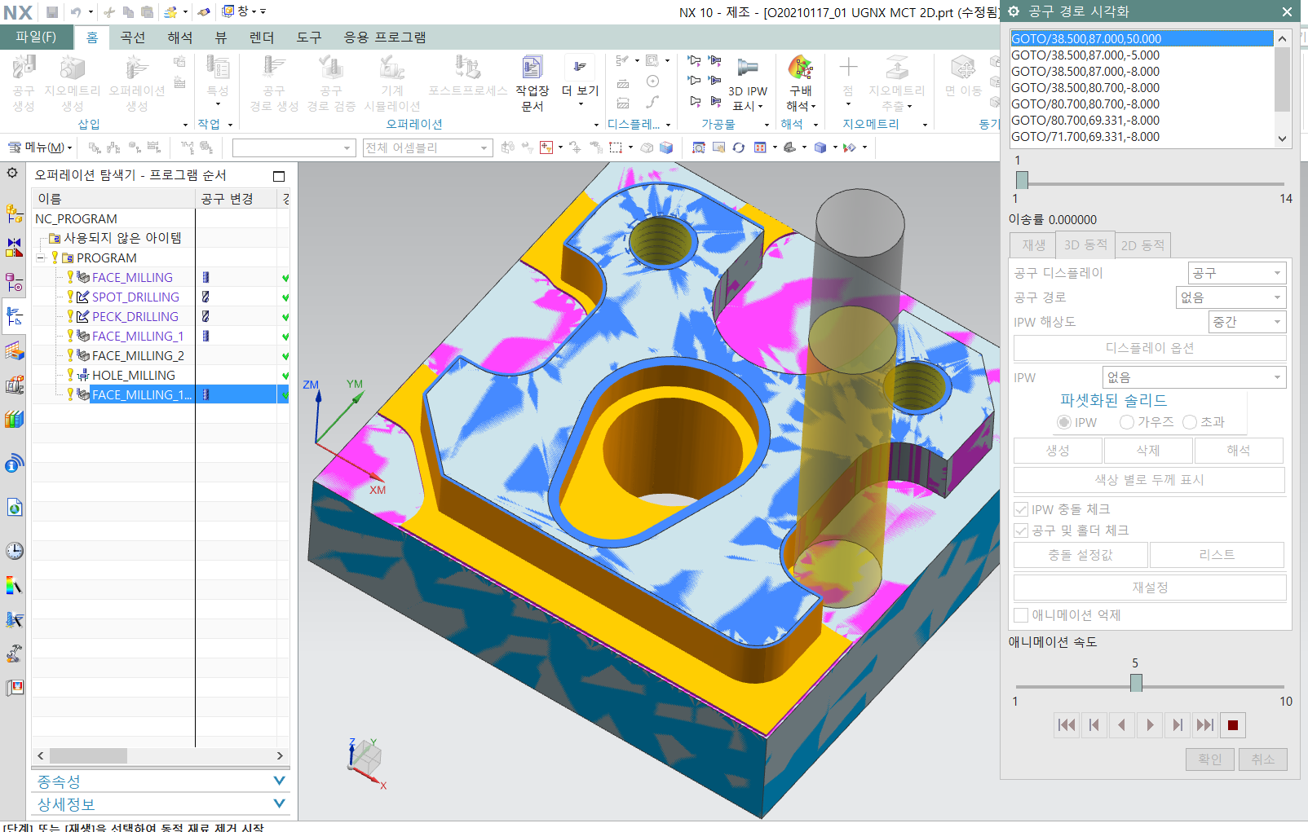
Task: Step to the next operation playback button
Action: pos(1205,725)
